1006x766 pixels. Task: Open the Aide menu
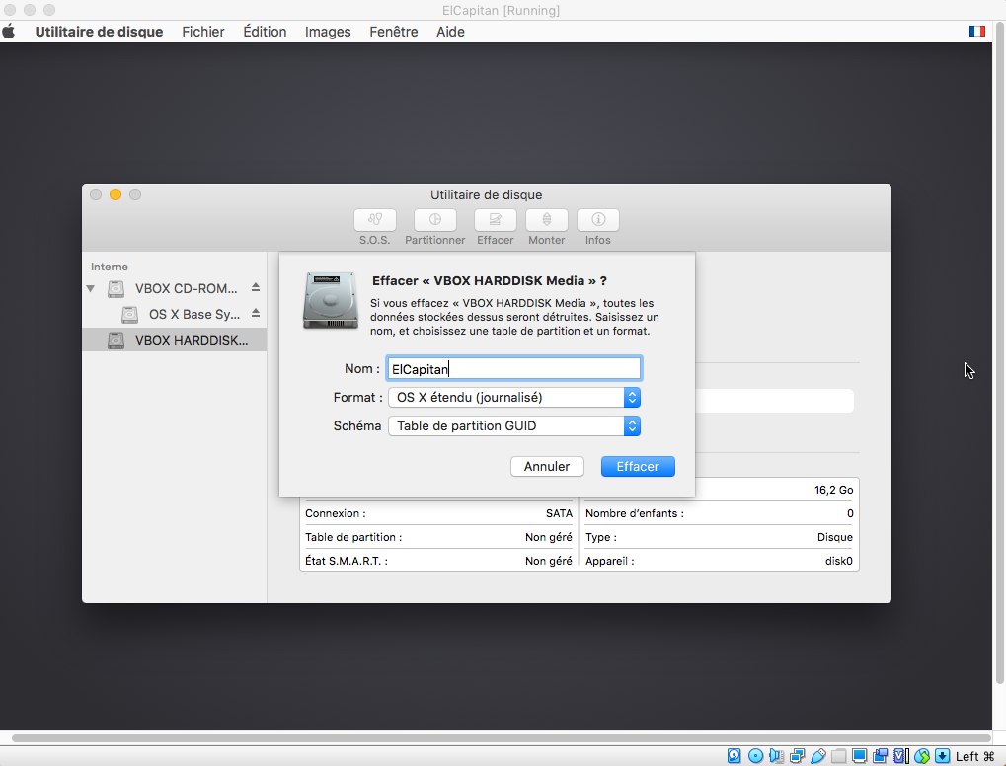click(450, 32)
